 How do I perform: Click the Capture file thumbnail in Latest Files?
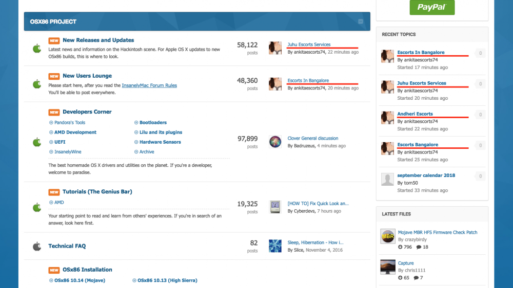388,267
